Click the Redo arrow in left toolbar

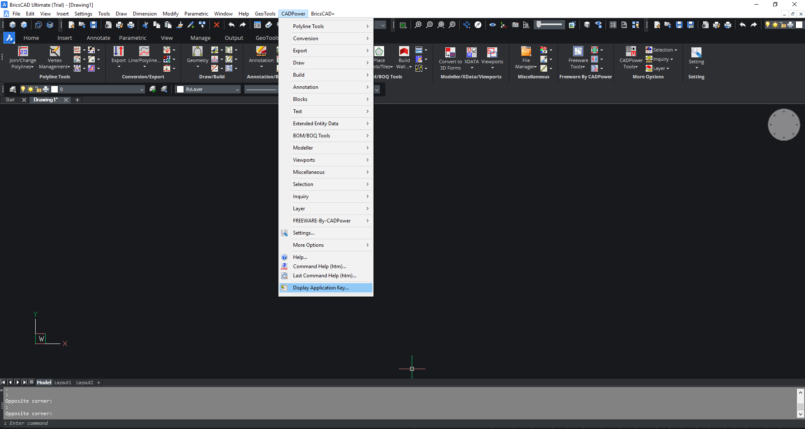243,25
